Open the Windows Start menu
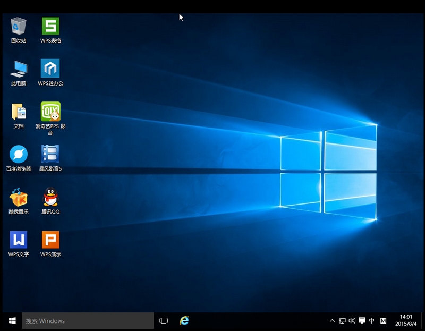Viewport: 425px width, 331px height. (11, 321)
